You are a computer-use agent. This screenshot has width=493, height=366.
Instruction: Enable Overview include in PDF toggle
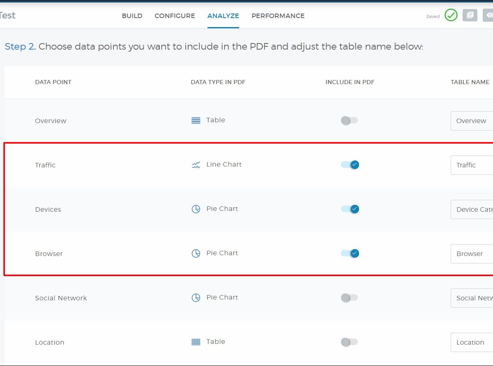tap(349, 121)
